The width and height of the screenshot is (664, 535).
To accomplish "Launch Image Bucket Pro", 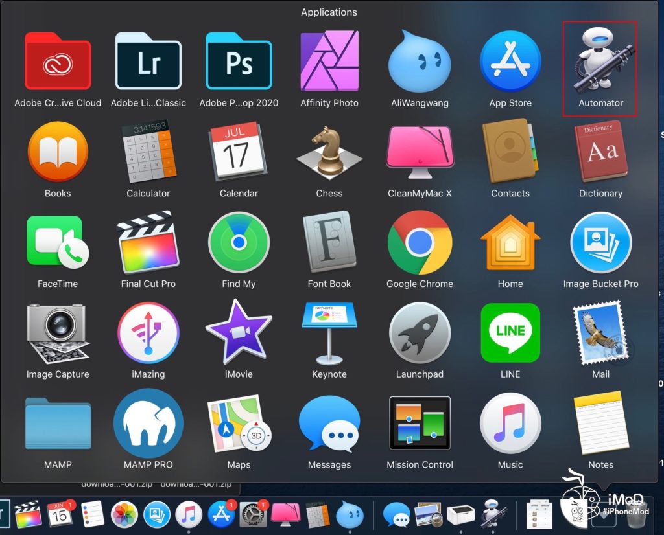I will [600, 242].
